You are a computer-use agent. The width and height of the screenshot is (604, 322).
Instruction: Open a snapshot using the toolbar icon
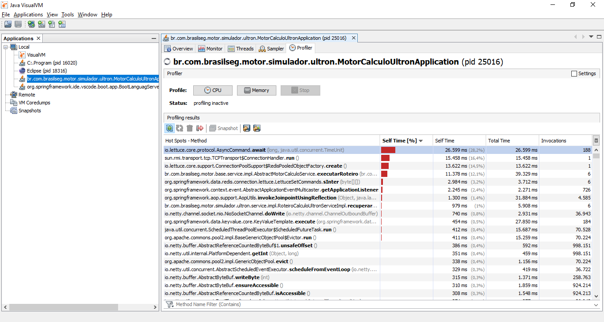click(8, 24)
